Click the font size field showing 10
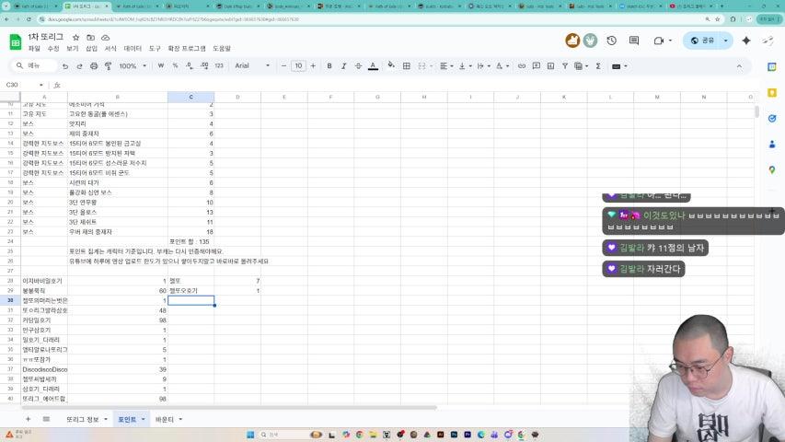The width and height of the screenshot is (785, 442). pyautogui.click(x=298, y=66)
